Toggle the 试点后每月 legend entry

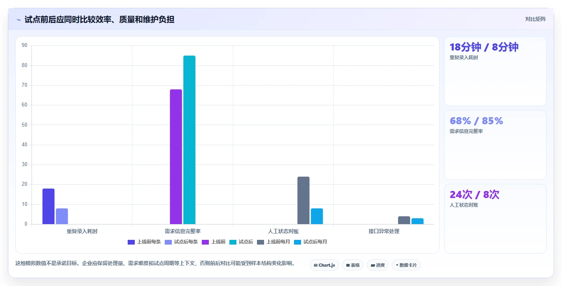(310, 242)
